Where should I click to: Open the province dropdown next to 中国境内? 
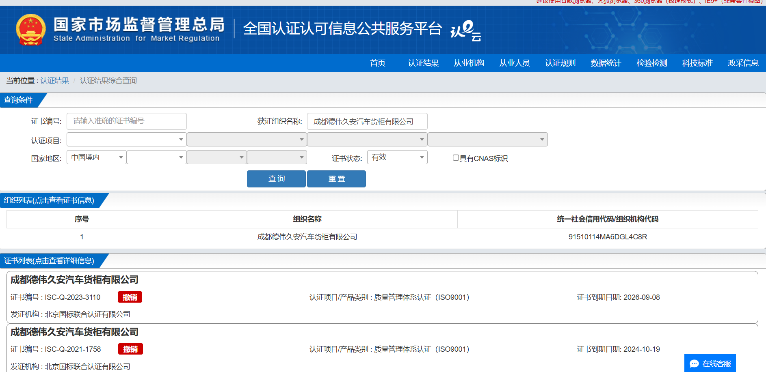pyautogui.click(x=157, y=157)
